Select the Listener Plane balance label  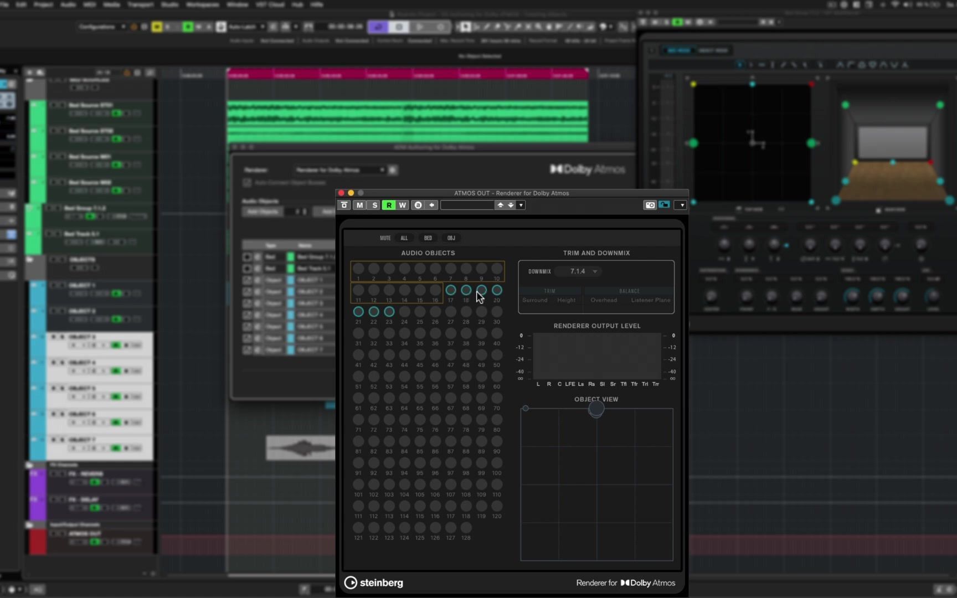(x=651, y=300)
